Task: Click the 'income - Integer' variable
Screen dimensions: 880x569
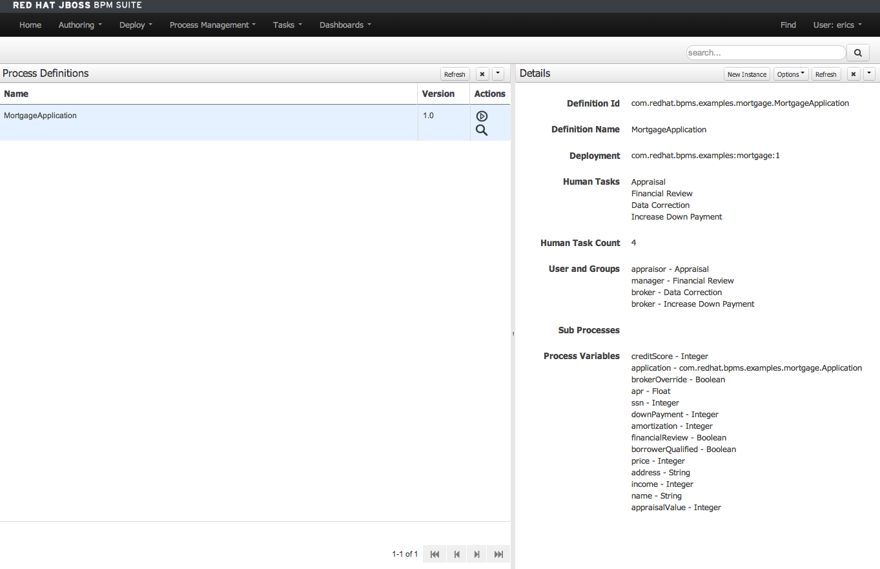Action: click(x=662, y=484)
